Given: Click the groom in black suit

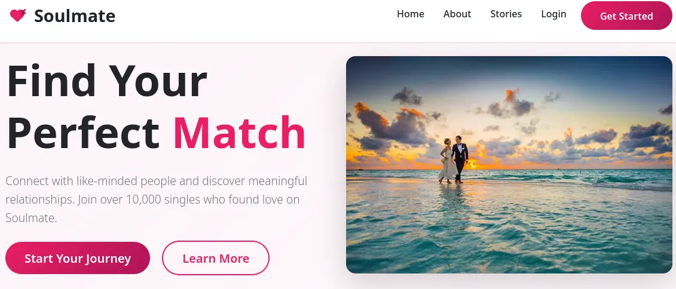Looking at the screenshot, I should (460, 159).
